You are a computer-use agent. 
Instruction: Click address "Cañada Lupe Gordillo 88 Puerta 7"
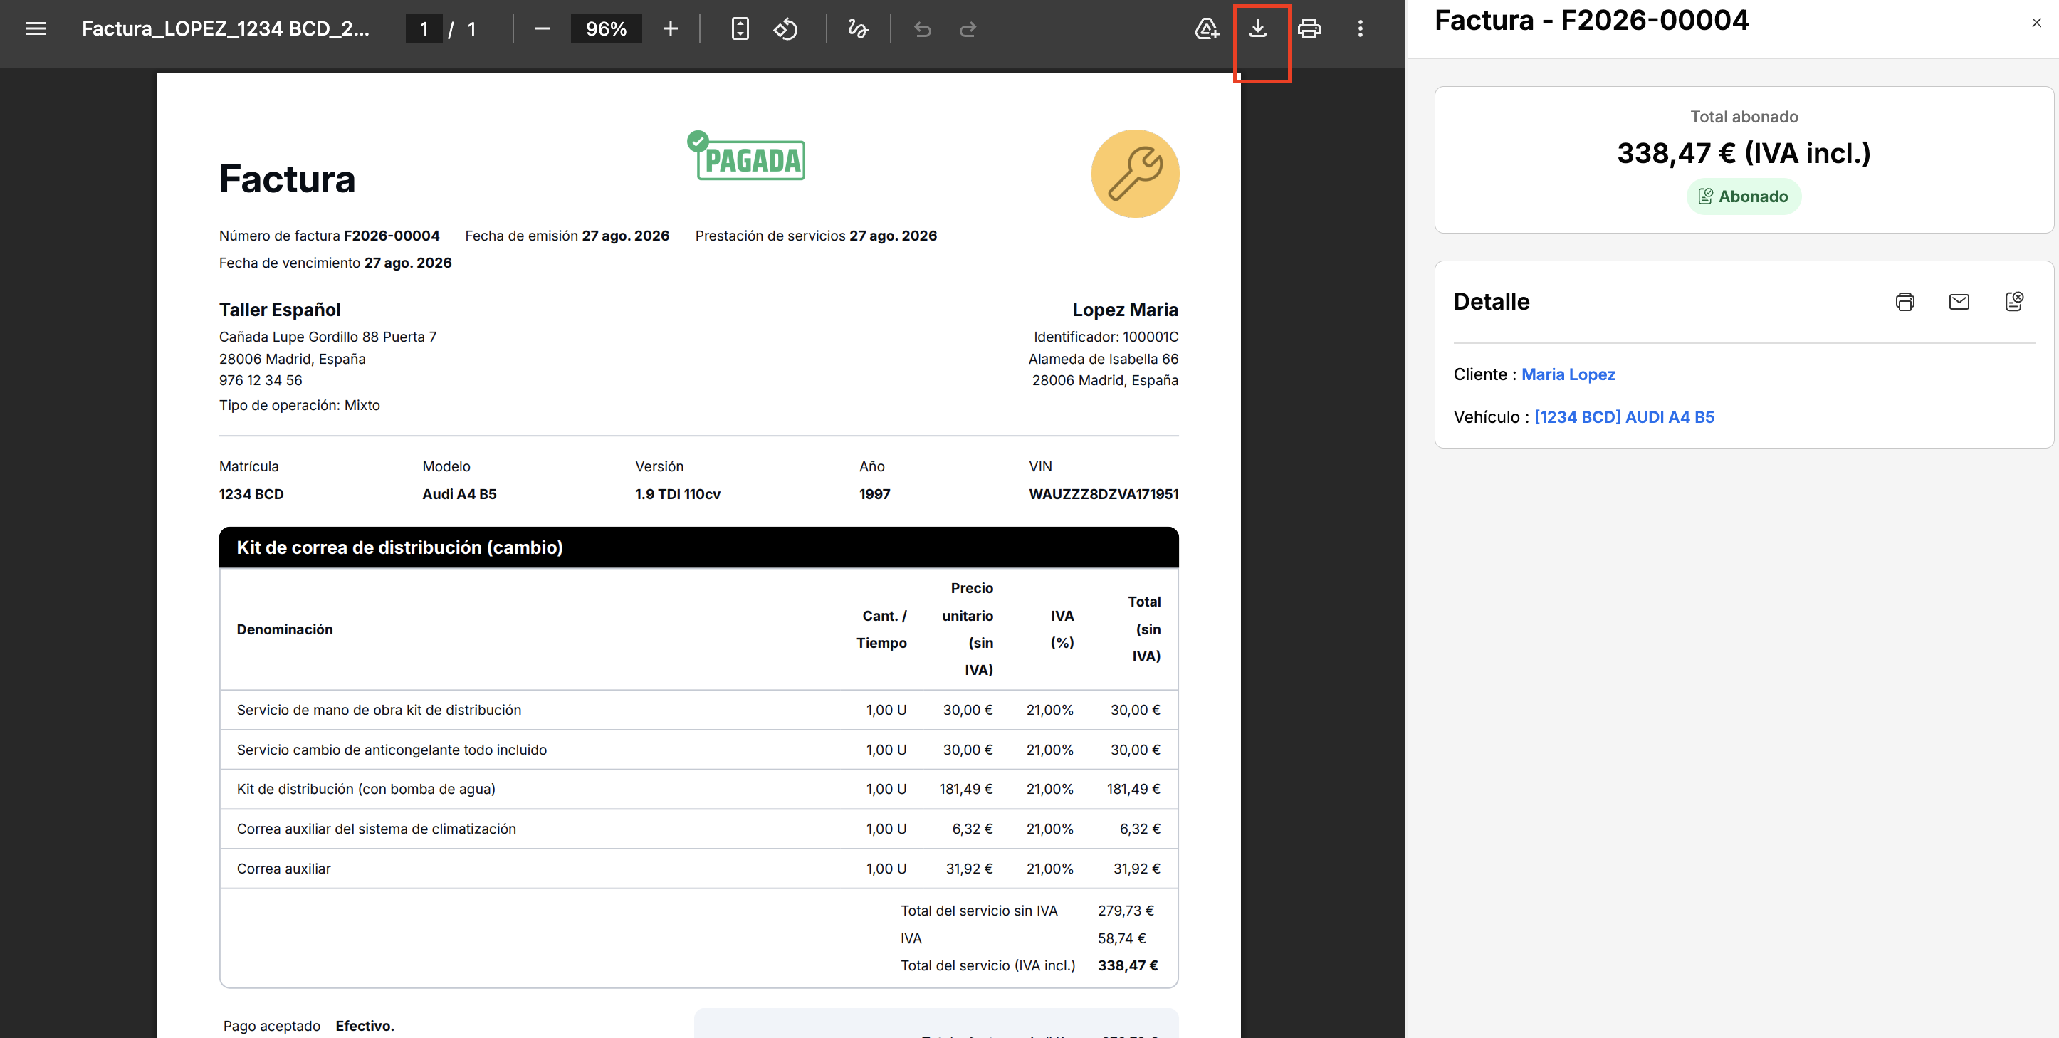328,337
